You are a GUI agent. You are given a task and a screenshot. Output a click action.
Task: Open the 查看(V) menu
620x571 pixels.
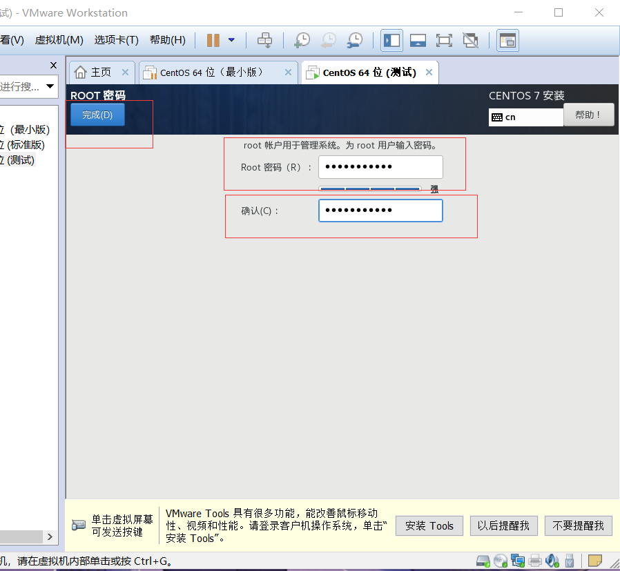coord(12,40)
